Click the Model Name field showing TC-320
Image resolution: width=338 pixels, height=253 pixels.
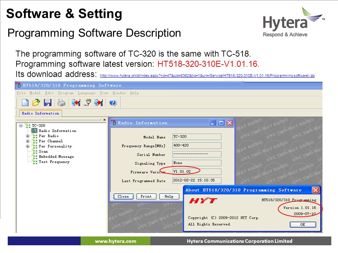pos(197,137)
